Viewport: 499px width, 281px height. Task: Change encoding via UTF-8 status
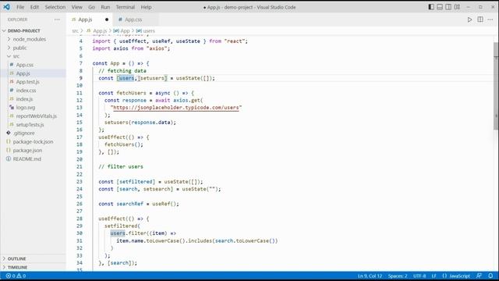click(x=419, y=276)
